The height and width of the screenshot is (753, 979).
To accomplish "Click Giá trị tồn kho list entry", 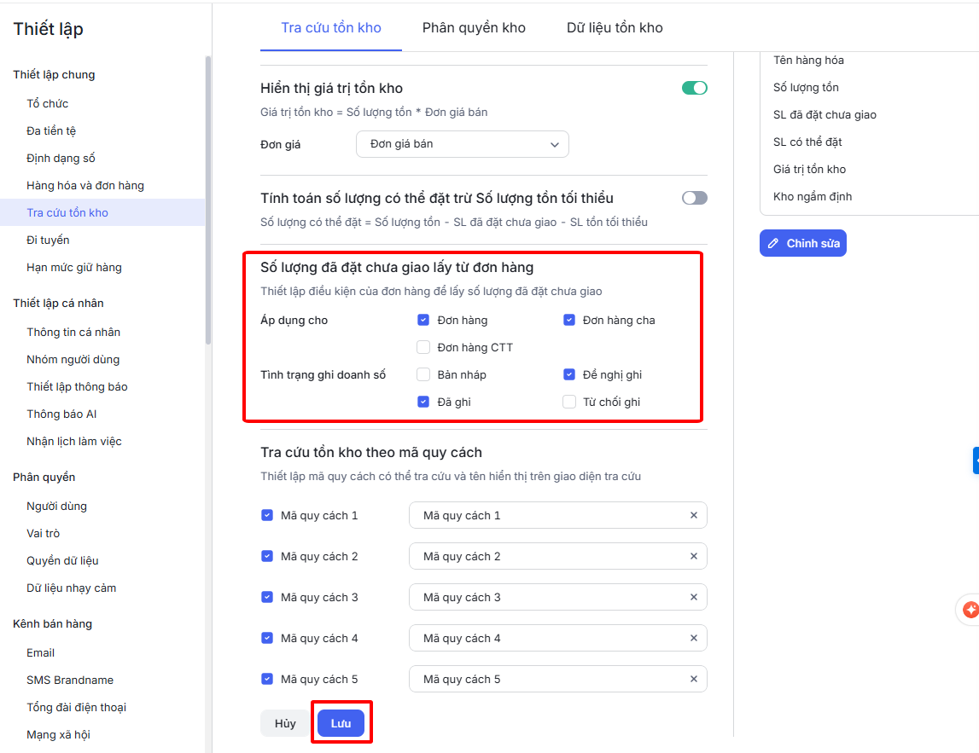I will point(809,169).
